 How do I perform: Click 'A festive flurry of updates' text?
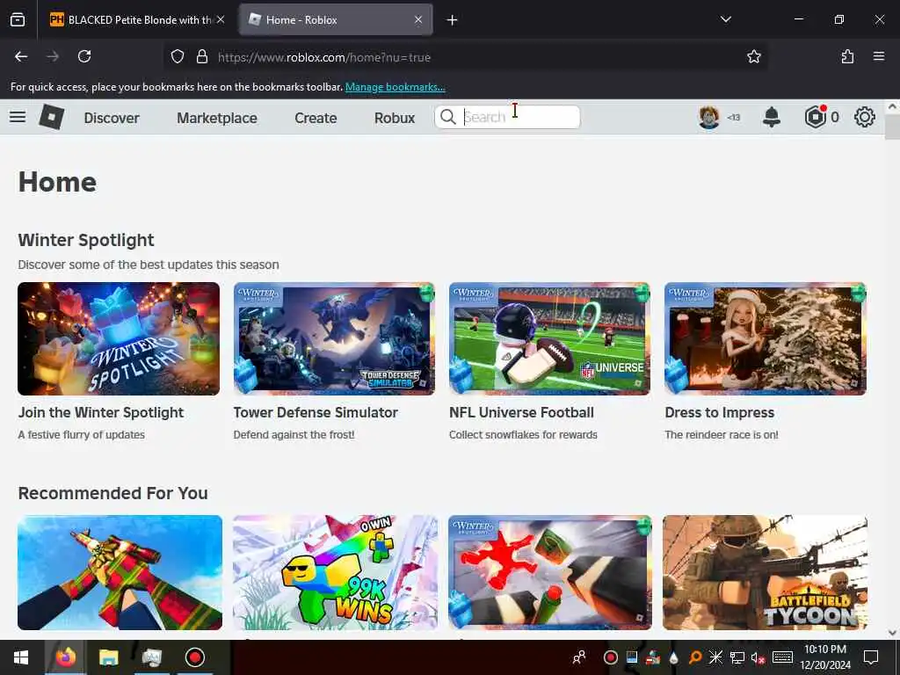click(82, 434)
